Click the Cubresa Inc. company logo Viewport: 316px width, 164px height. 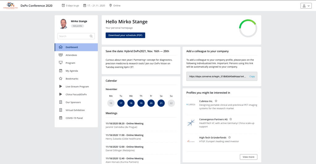pos(191,104)
